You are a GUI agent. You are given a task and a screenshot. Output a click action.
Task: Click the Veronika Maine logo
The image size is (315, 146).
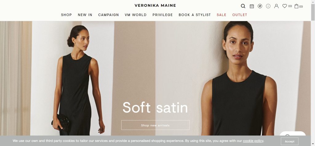point(155,6)
